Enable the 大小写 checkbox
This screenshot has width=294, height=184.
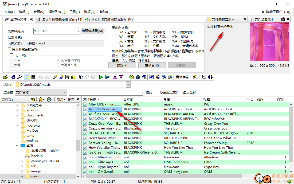pyautogui.click(x=12, y=55)
